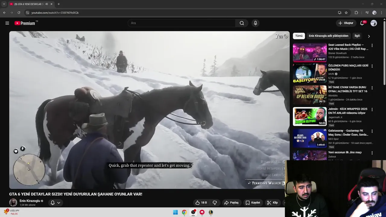This screenshot has height=217, width=386.
Task: Open options for Jahrein KICK WRAPPED video
Action: pos(372,109)
